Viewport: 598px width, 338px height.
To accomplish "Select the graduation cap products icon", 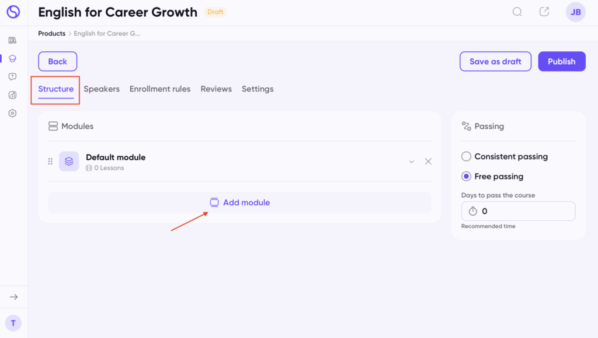I will click(13, 58).
